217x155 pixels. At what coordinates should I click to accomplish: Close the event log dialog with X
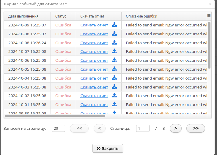pos(210,4)
